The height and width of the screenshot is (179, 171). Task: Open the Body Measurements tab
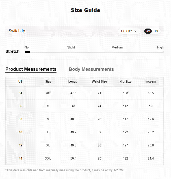91,69
